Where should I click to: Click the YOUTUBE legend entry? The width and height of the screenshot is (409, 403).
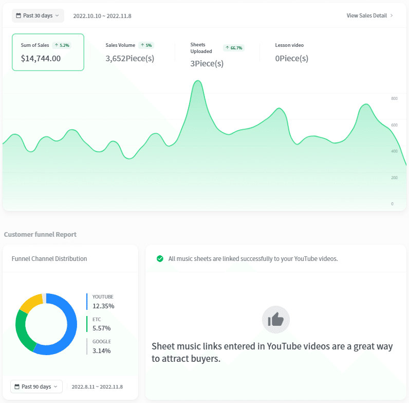pyautogui.click(x=102, y=302)
